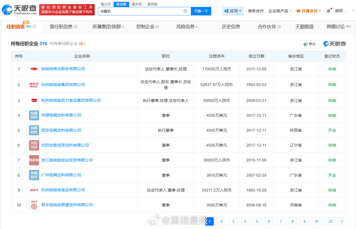Open 河源恒枫饮料有限公司 link
The height and width of the screenshot is (229, 356).
coord(61,115)
